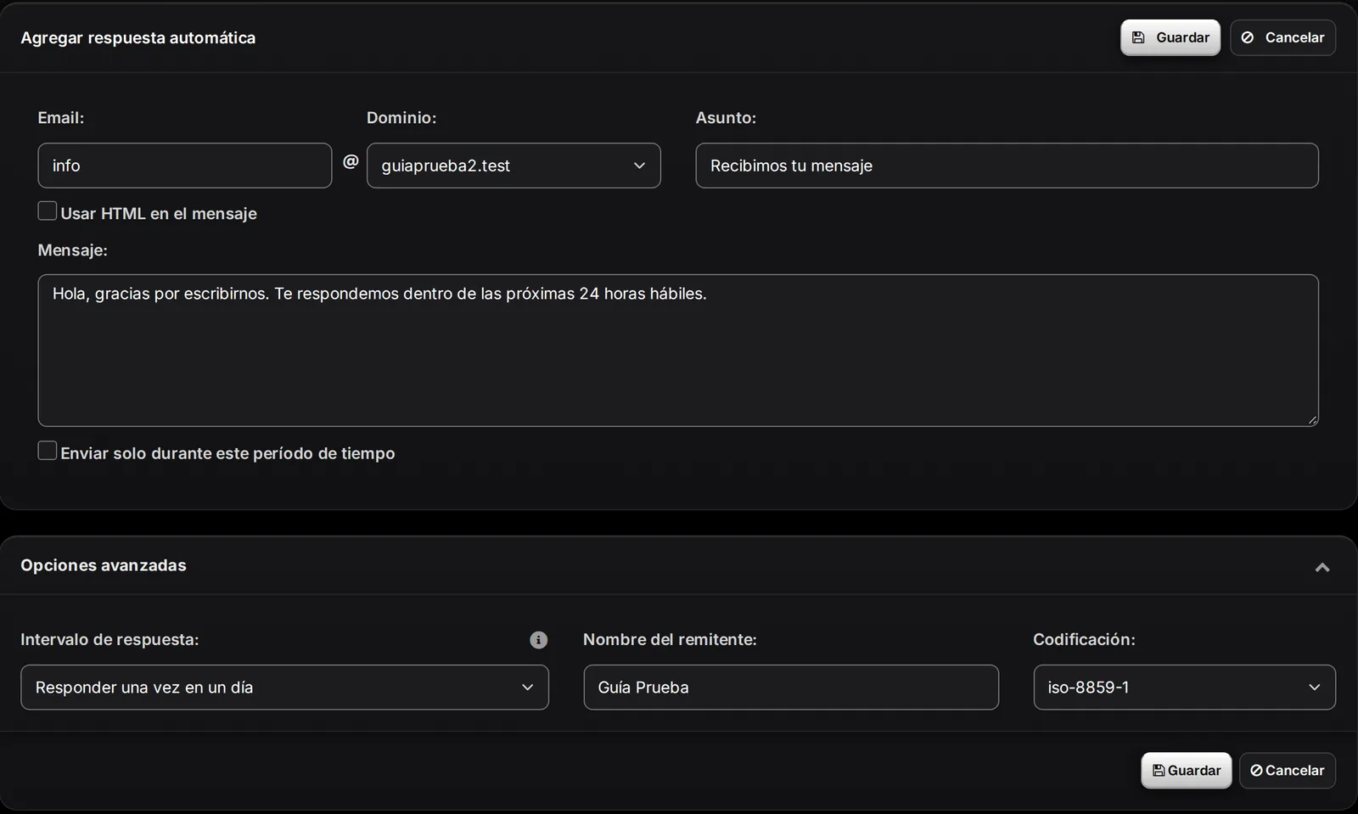The height and width of the screenshot is (814, 1358).
Task: Collapse the Opciones avanzadas section chevron
Action: coord(1322,567)
